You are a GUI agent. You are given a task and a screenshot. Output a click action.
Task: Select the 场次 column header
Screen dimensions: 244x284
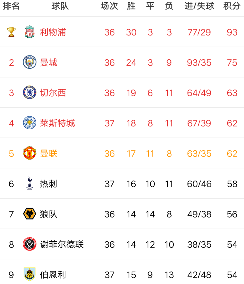point(109,6)
